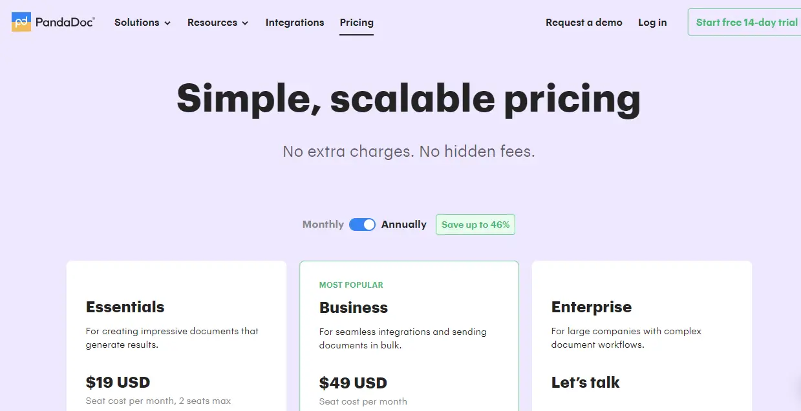This screenshot has height=411, width=801.
Task: Click the Let's talk Enterprise text
Action: [x=586, y=383]
